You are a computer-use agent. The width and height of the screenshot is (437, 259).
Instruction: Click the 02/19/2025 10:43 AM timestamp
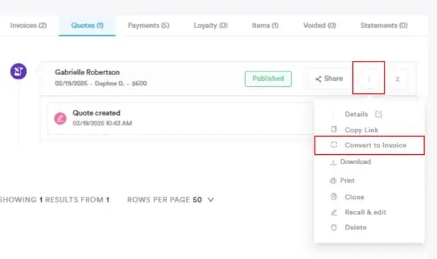pos(102,123)
